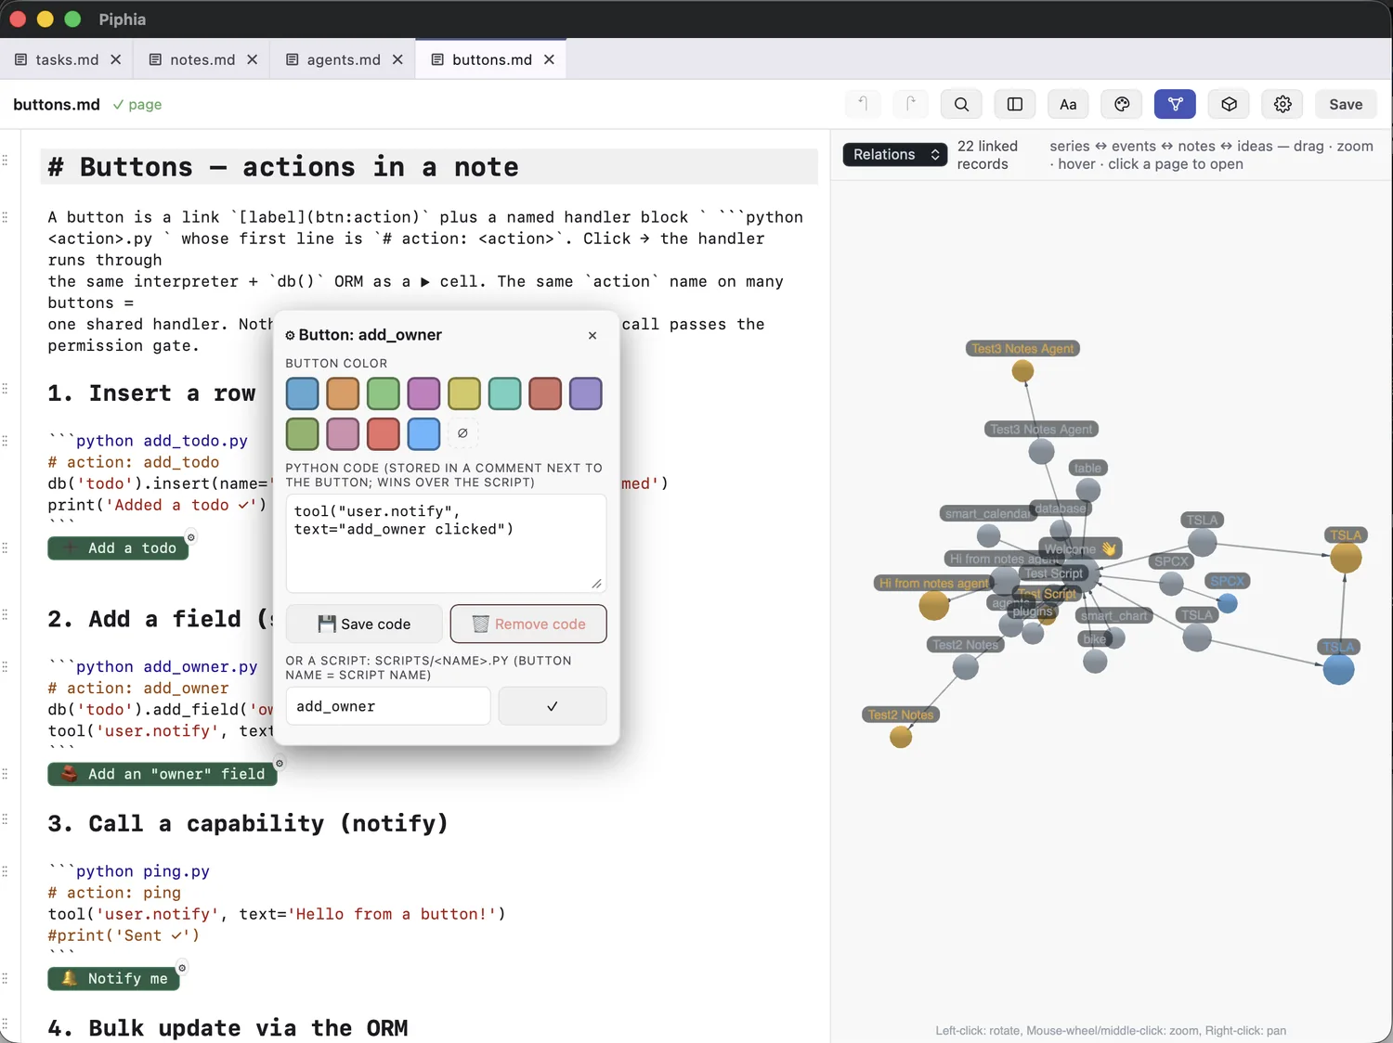Pick the yellow button color swatch
The height and width of the screenshot is (1043, 1393).
click(464, 393)
